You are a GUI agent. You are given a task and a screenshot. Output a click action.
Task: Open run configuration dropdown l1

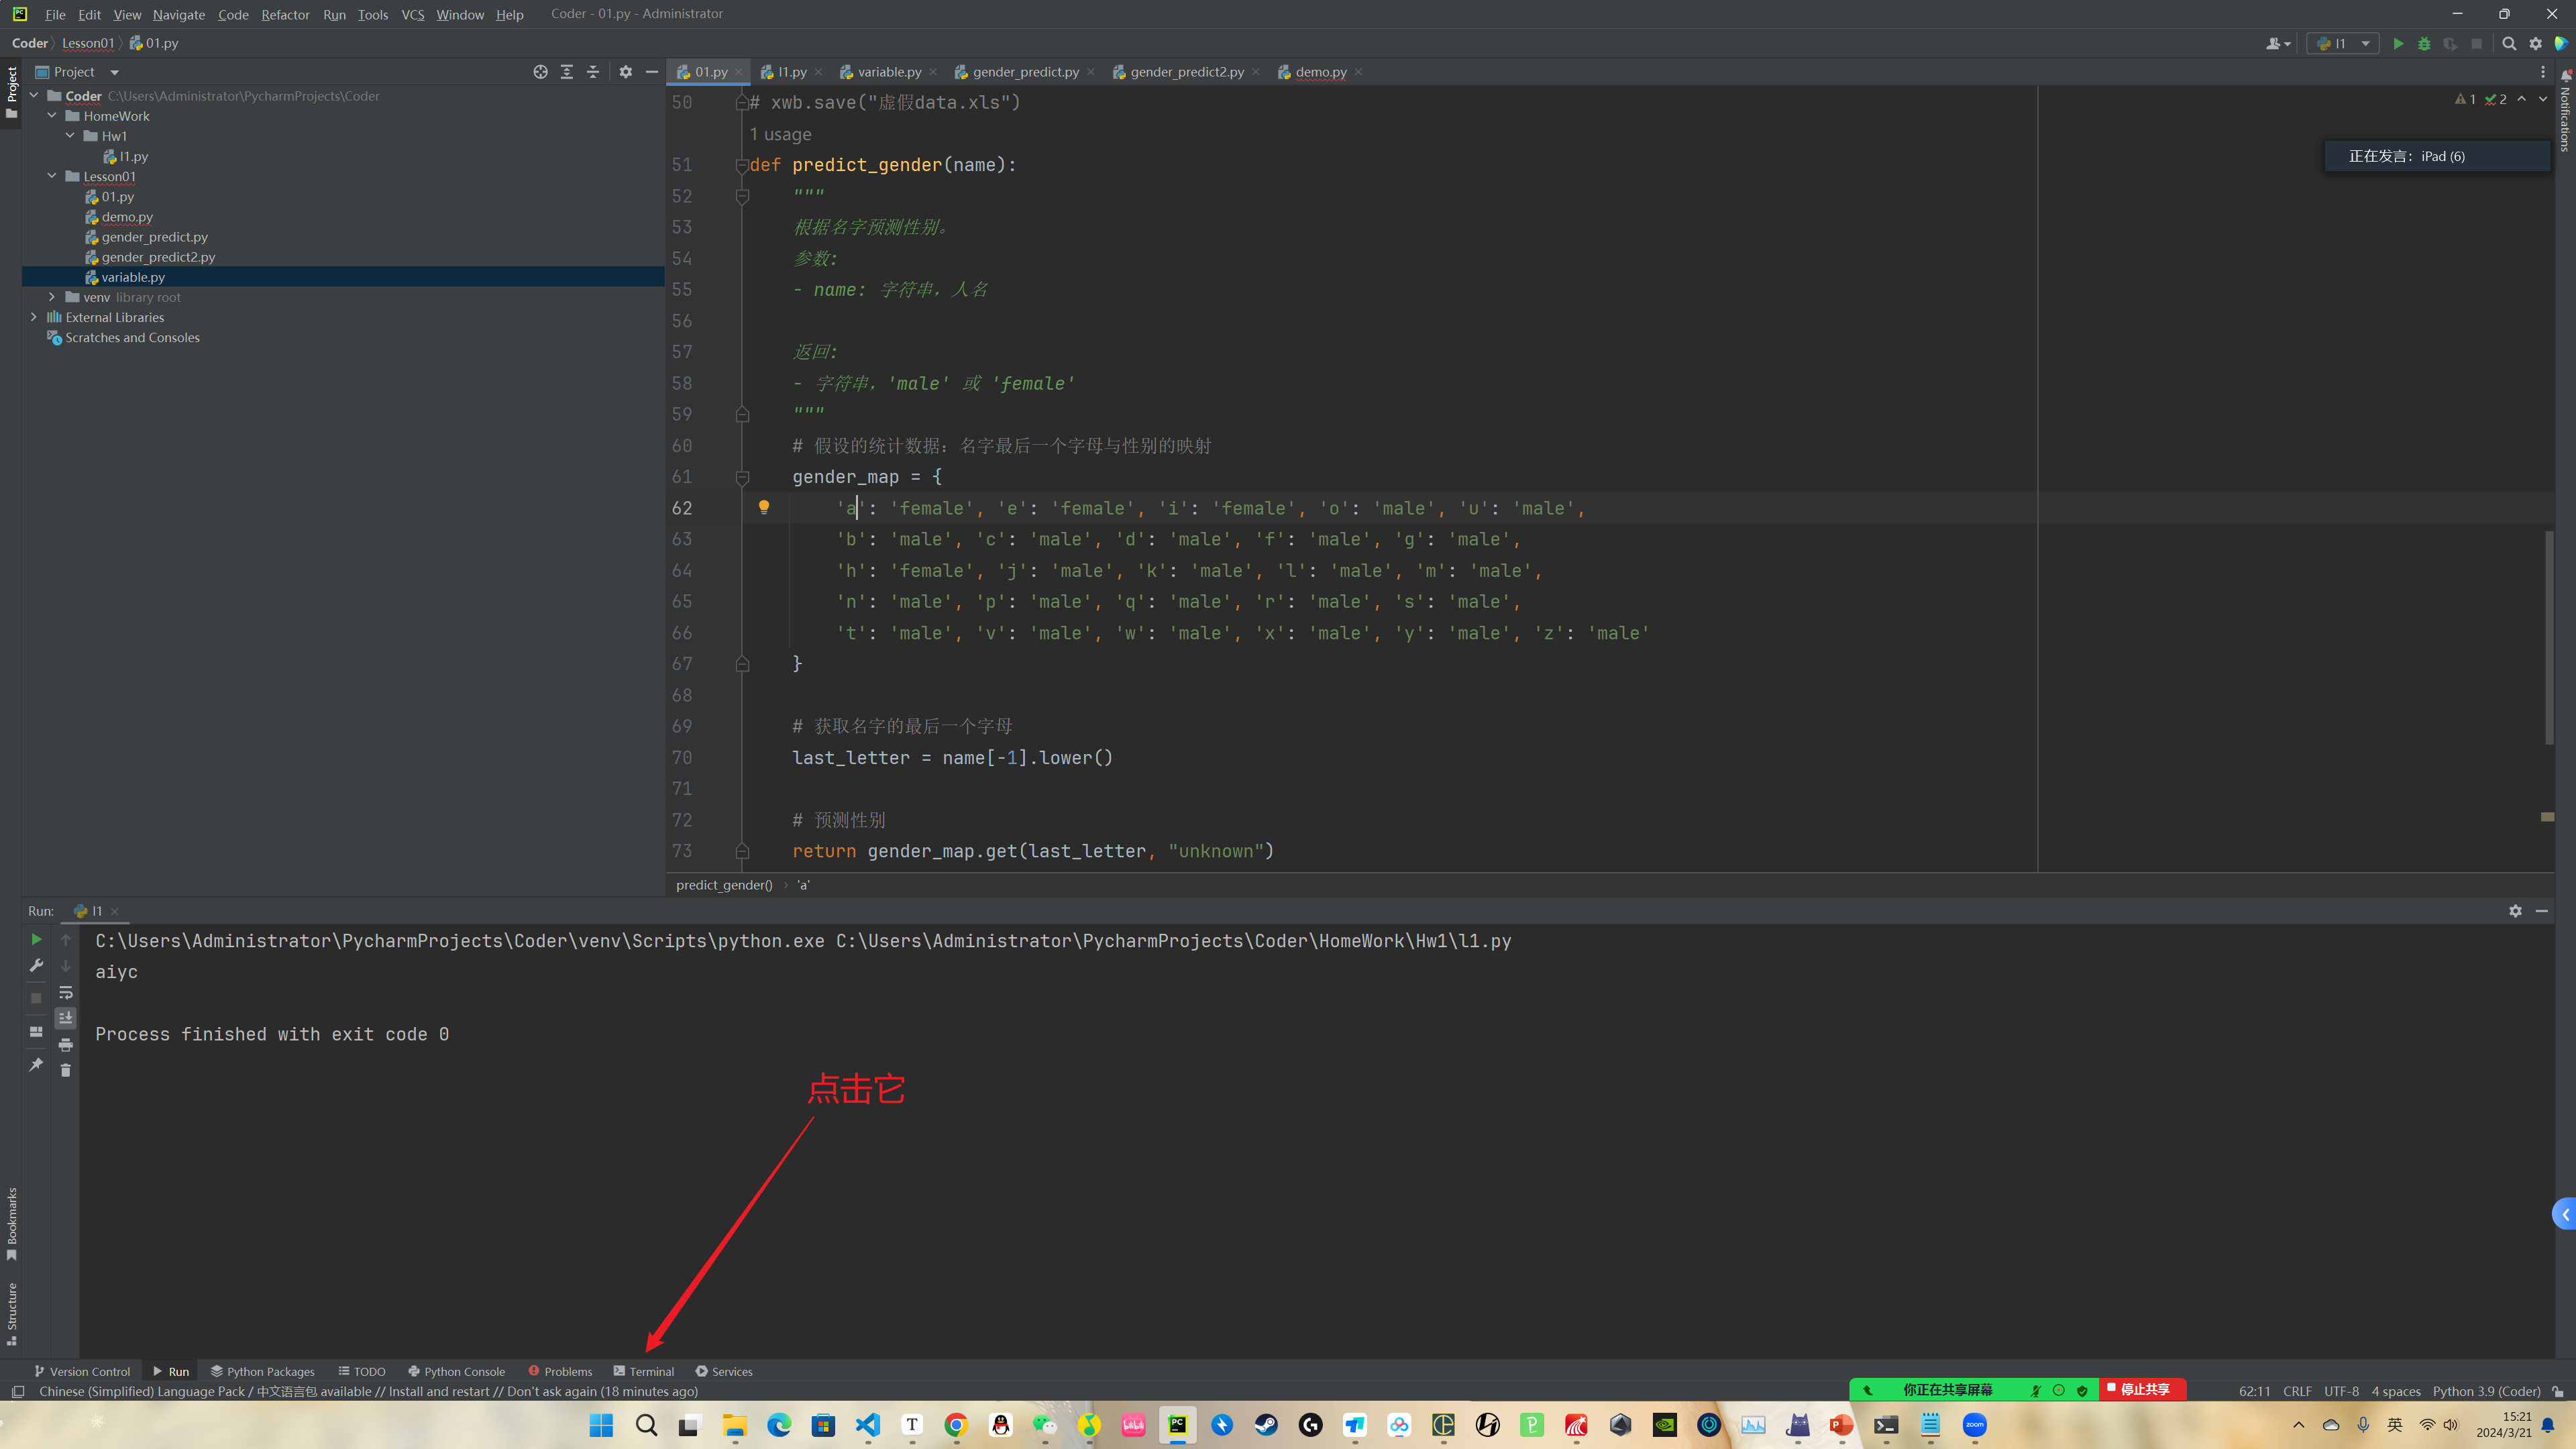pos(2343,43)
